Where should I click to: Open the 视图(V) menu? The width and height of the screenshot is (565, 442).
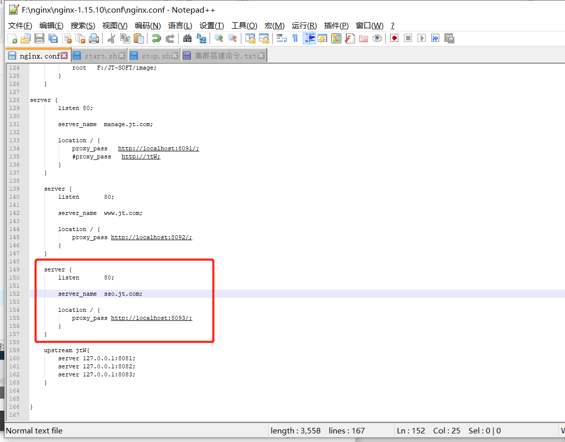(115, 26)
